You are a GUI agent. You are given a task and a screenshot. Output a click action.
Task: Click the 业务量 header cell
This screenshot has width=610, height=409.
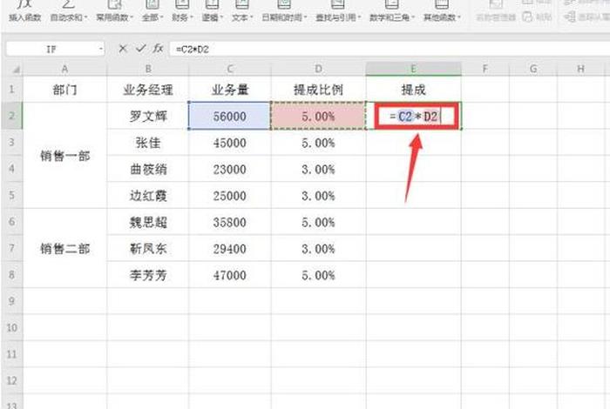pyautogui.click(x=230, y=90)
